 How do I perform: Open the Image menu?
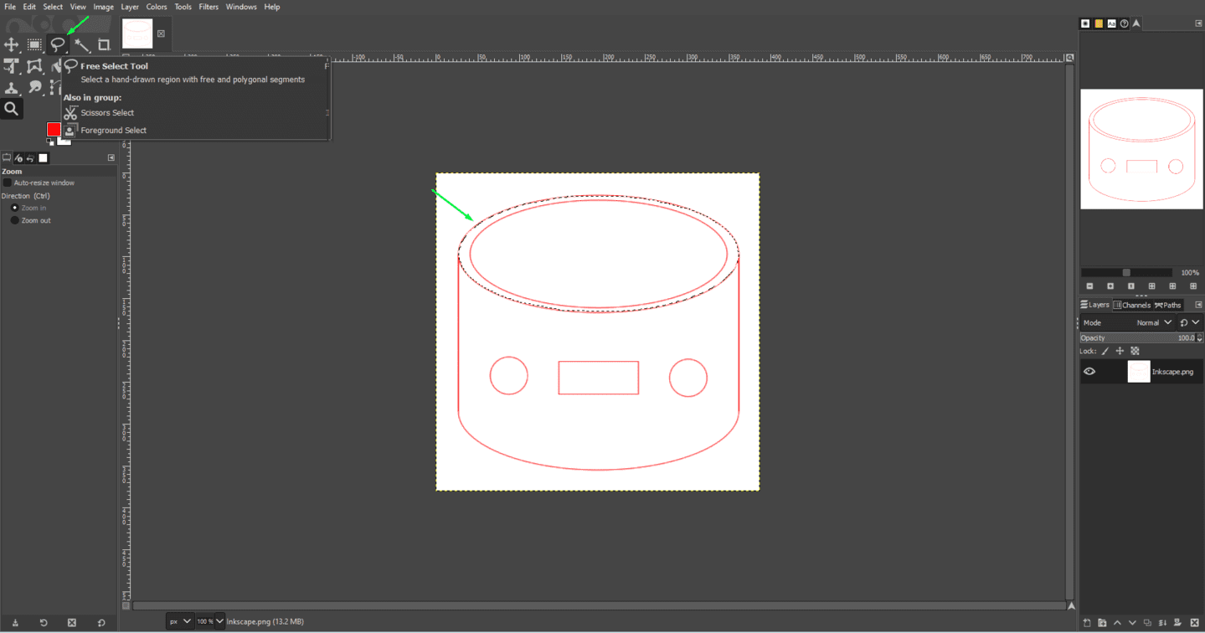click(104, 7)
